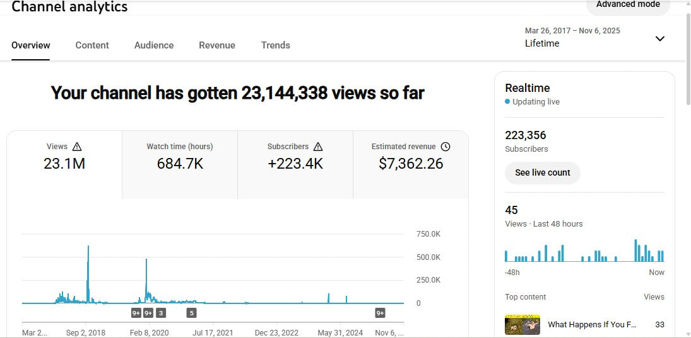
Task: Open the Audience tab
Action: (x=154, y=45)
